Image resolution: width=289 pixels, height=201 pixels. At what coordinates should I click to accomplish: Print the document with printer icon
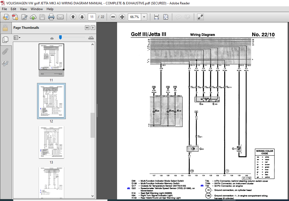pyautogui.click(x=51, y=17)
